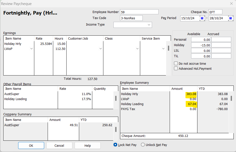
Task: Click the Employee Summary YTD column header
Action: click(x=215, y=89)
